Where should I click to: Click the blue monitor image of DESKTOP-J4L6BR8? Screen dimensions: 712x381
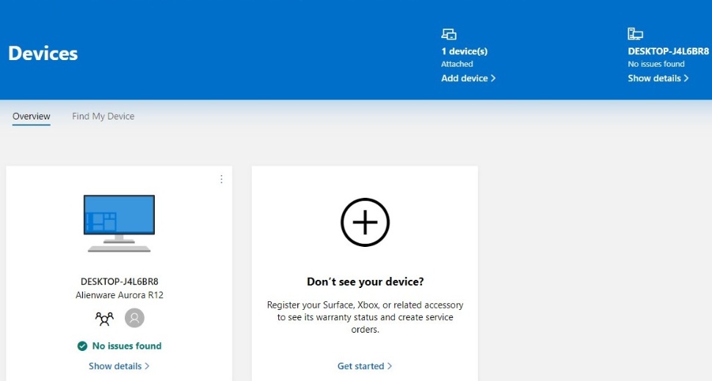[119, 223]
